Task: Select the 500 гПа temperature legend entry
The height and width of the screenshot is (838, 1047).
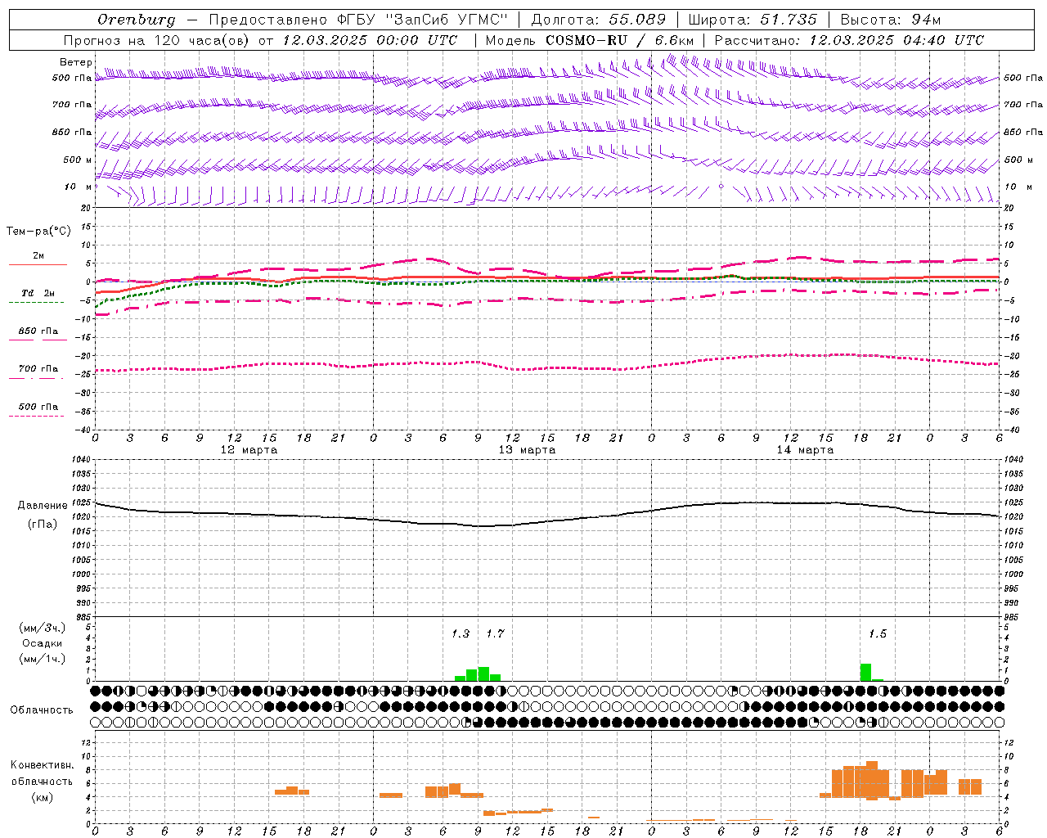Action: click(x=38, y=408)
